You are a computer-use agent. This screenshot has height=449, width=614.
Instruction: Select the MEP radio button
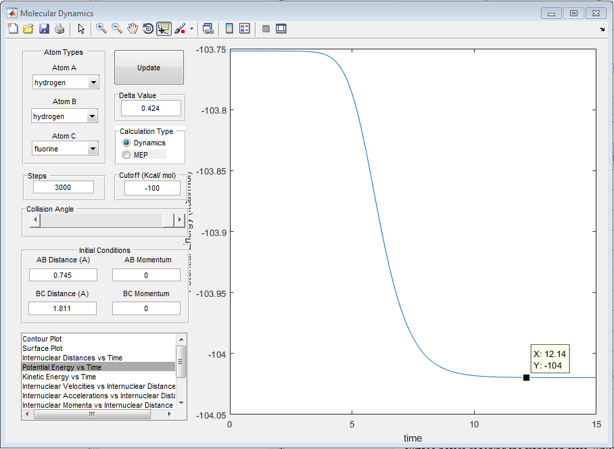126,155
